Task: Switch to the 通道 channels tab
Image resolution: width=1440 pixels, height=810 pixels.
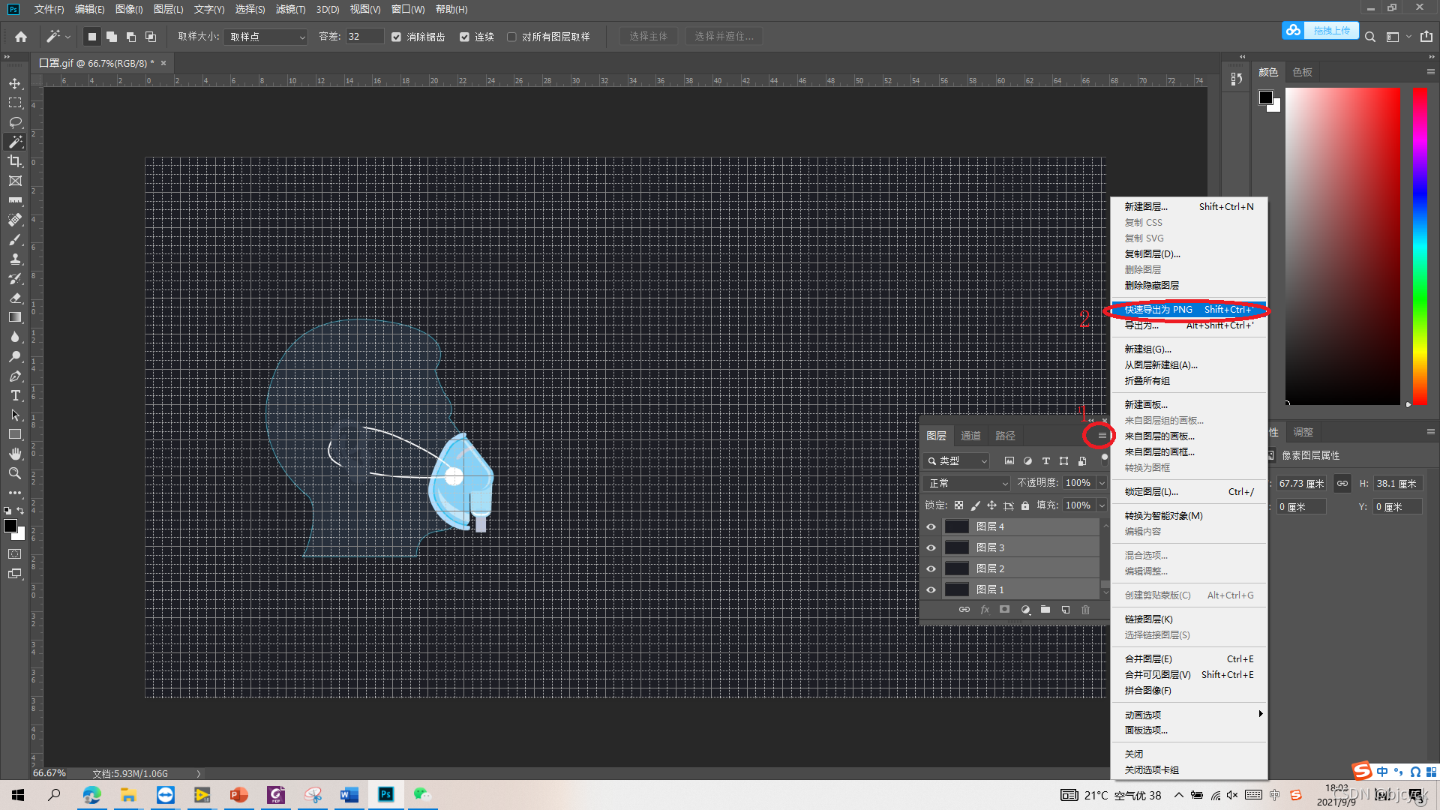Action: (970, 436)
